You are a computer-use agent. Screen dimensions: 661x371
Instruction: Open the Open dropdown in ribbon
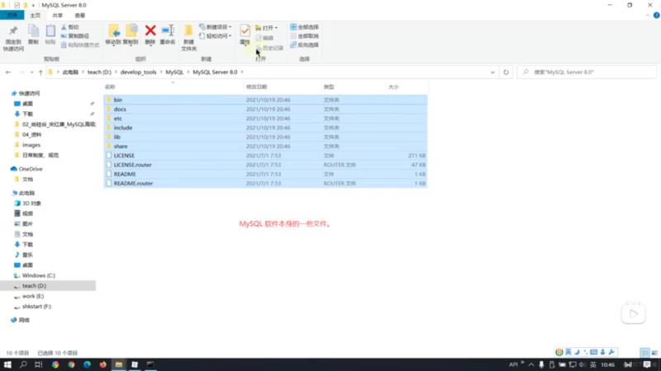(266, 28)
